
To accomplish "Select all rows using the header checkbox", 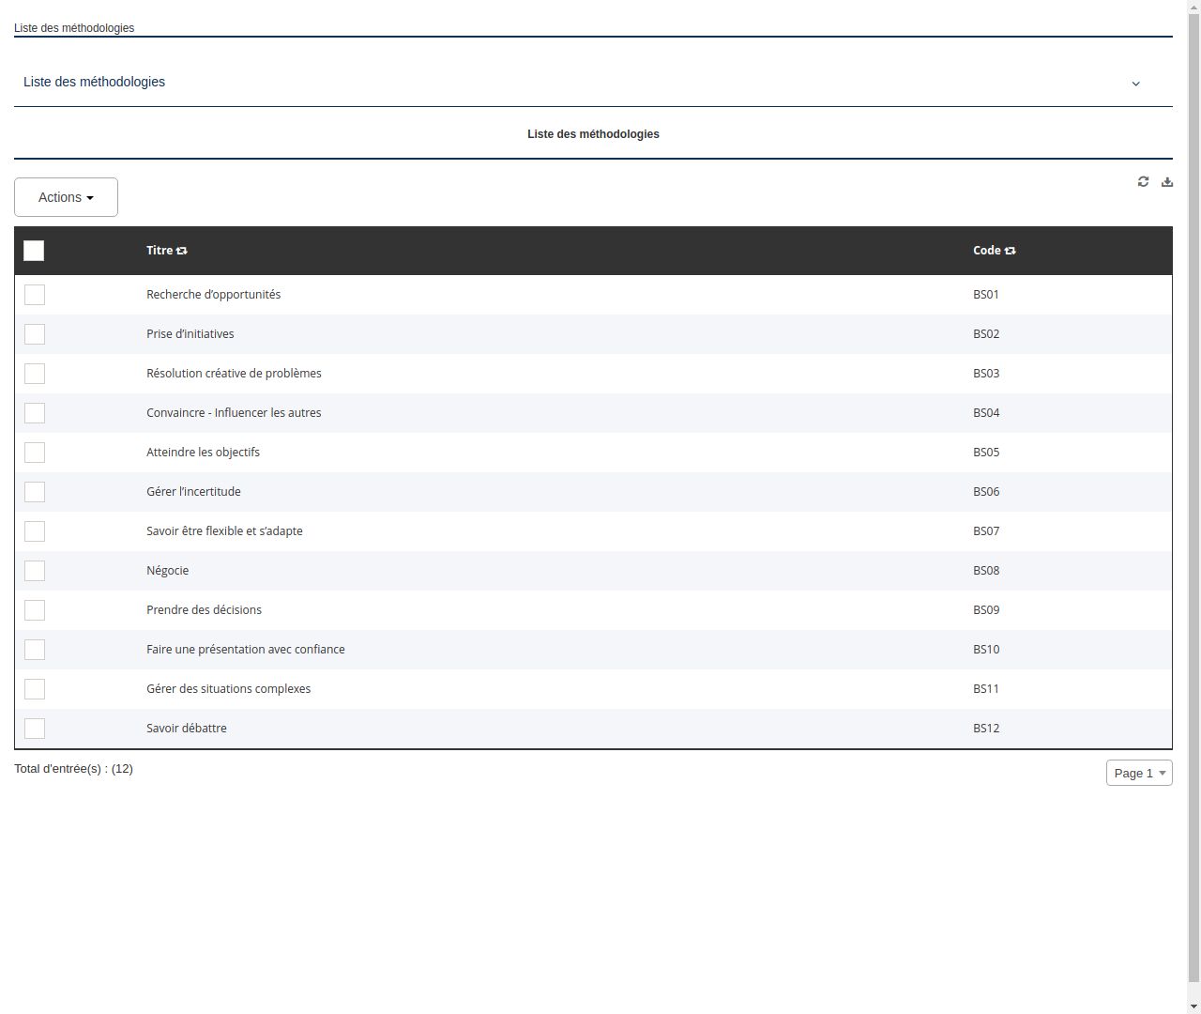I will coord(34,251).
